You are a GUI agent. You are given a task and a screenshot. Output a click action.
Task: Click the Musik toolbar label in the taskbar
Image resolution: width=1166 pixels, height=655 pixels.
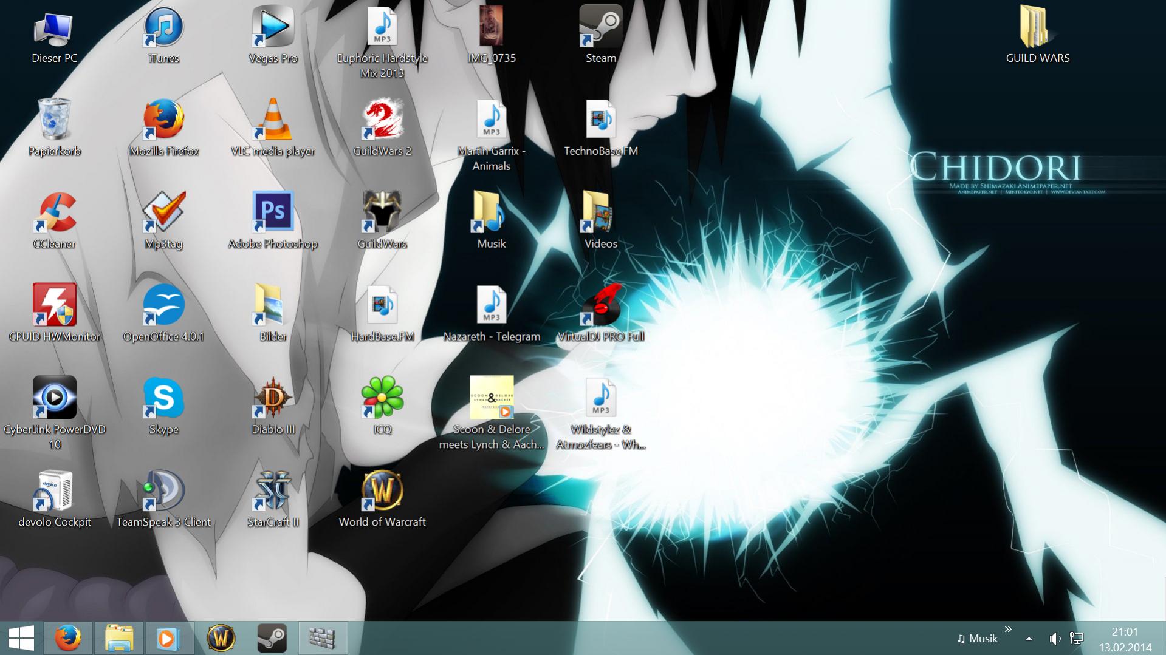pyautogui.click(x=977, y=639)
